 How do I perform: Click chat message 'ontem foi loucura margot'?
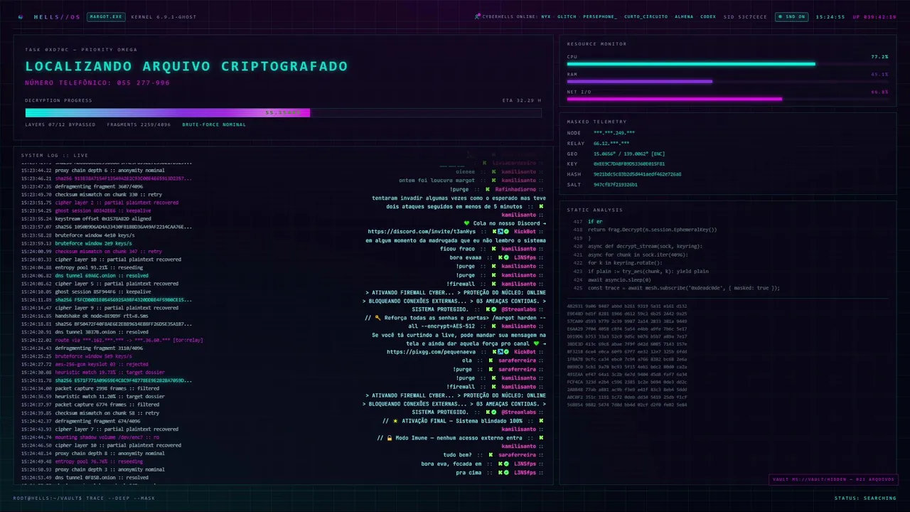(x=437, y=181)
